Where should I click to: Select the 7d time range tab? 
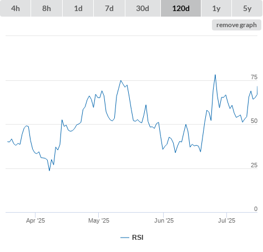[109, 8]
